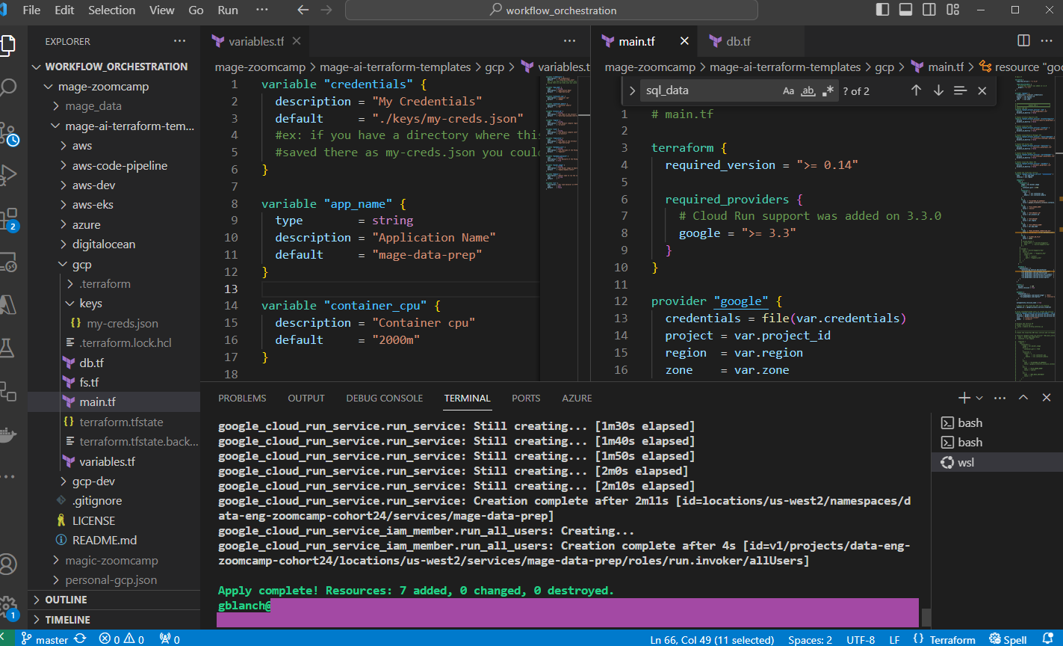Screen dimensions: 1063x646
Task: Expand the mage_data folder
Action: pyautogui.click(x=114, y=106)
